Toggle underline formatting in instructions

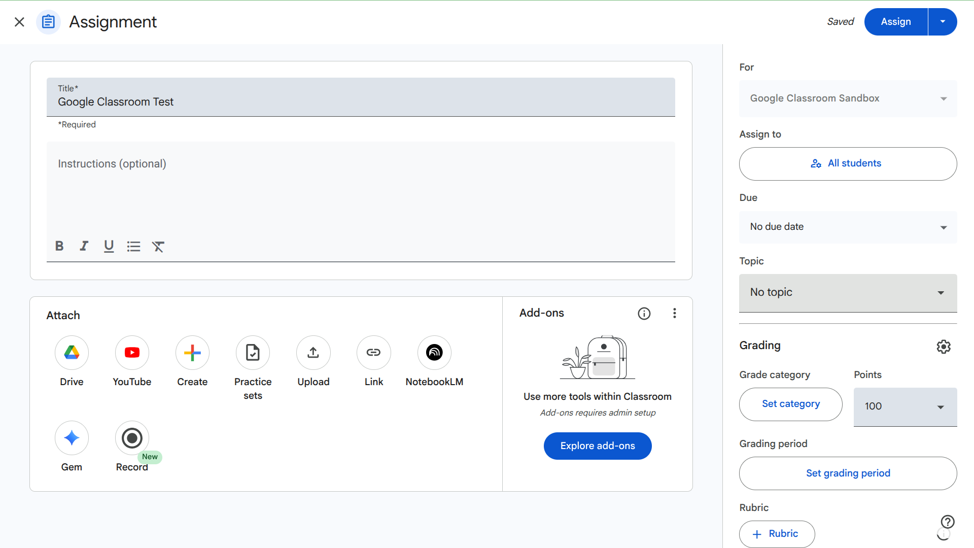109,246
